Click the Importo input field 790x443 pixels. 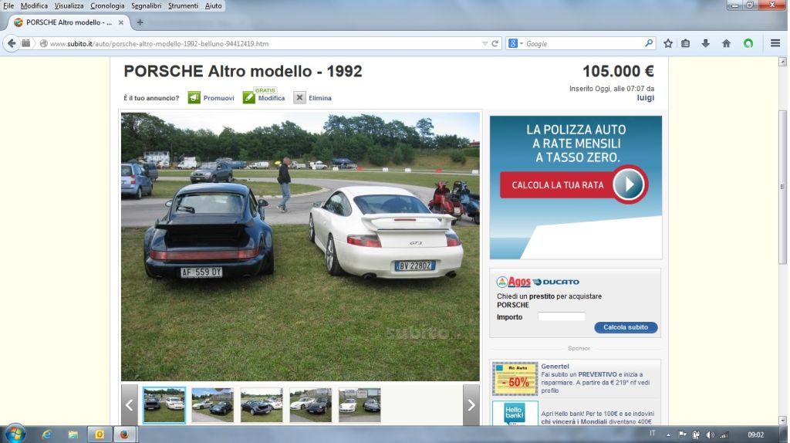point(562,317)
